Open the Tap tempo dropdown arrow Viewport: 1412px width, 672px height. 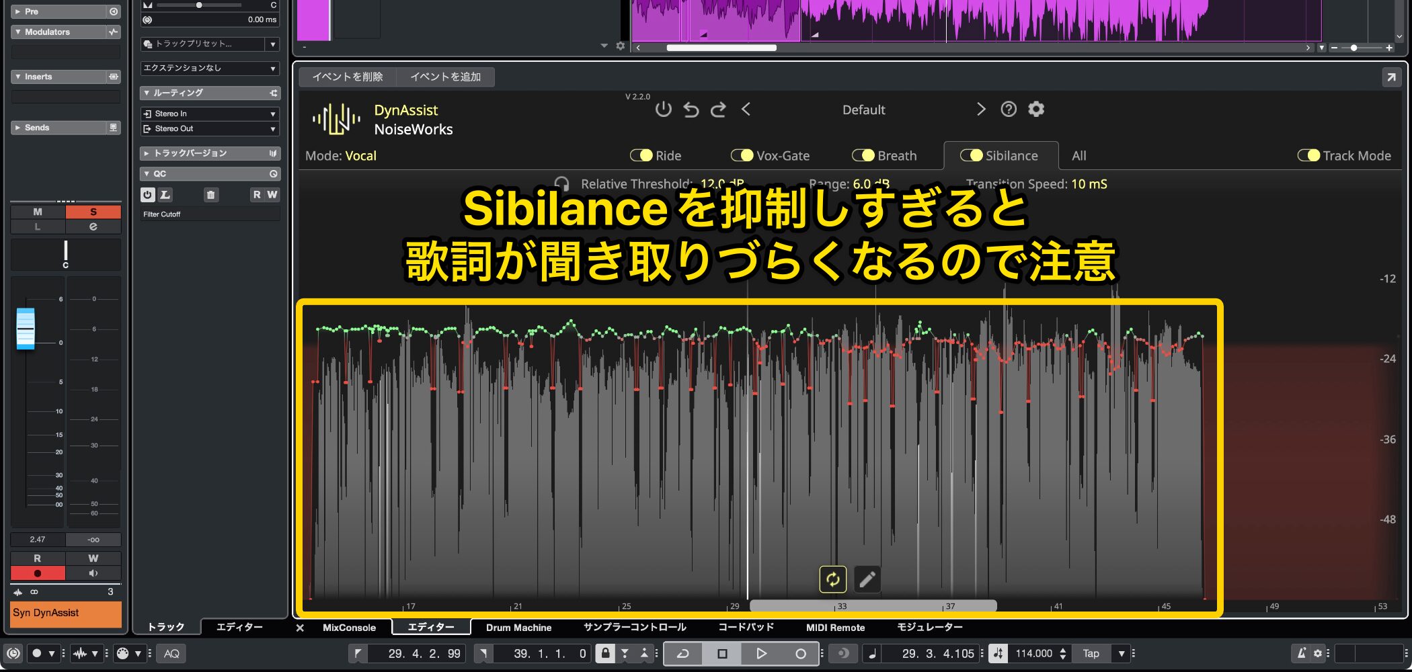point(1121,653)
